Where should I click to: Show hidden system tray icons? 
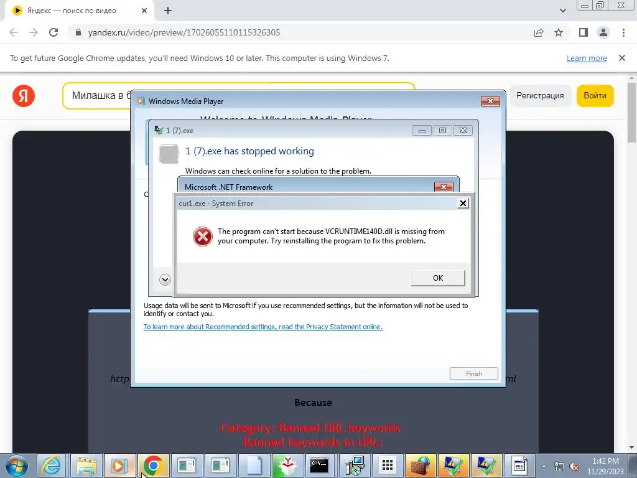point(544,467)
